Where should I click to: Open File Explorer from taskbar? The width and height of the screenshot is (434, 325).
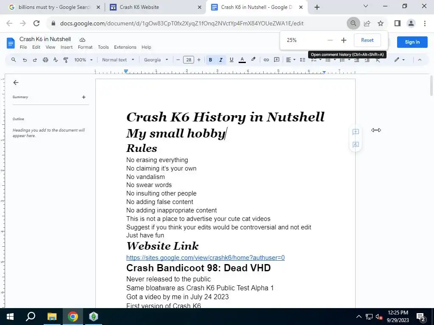coord(52,317)
